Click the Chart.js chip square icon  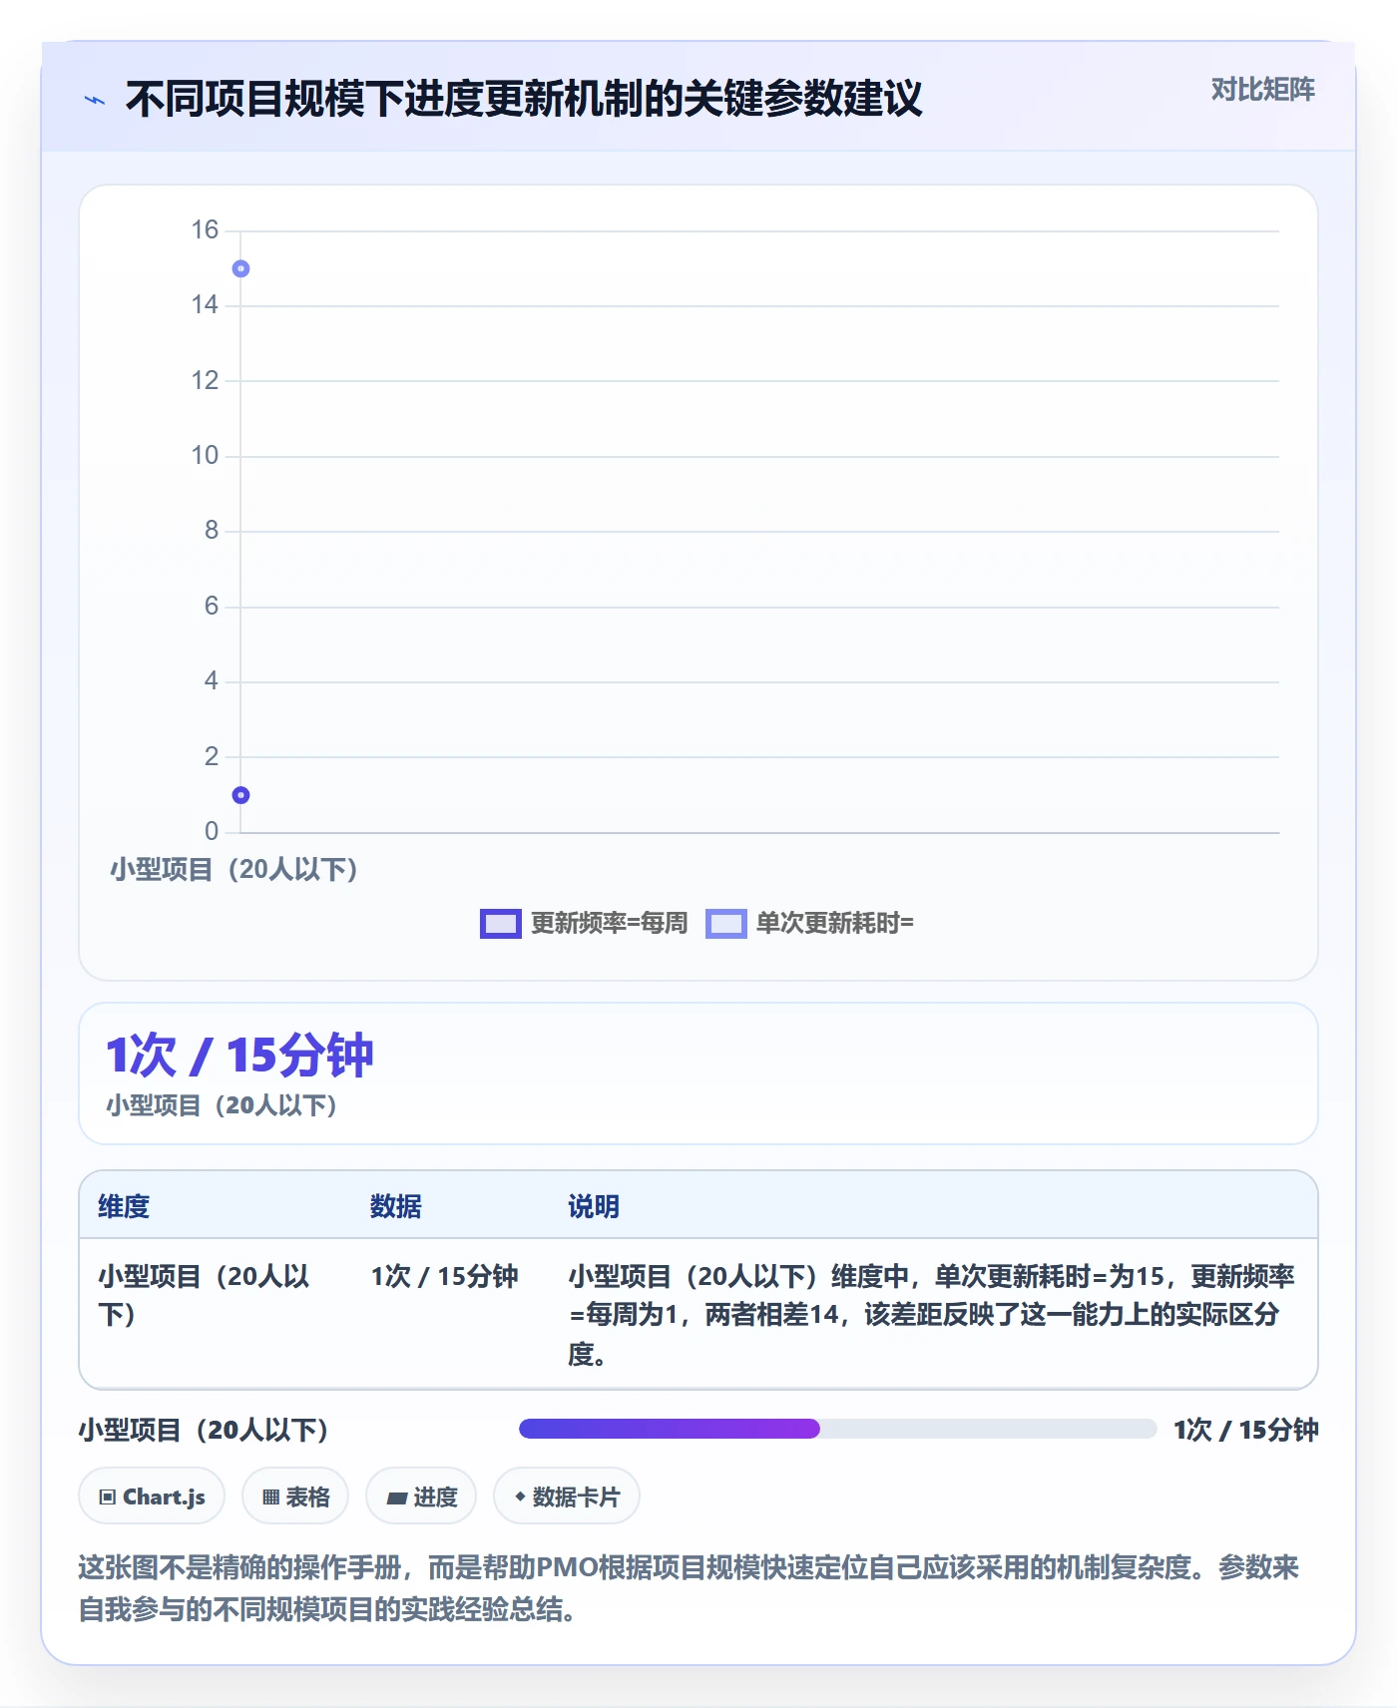point(108,1496)
